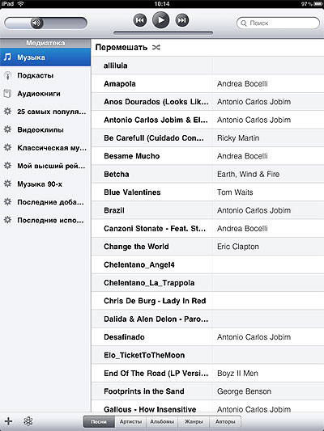The width and height of the screenshot is (324, 431).
Task: Select song title Antonio Carlos Jobim & El...
Action: pyautogui.click(x=156, y=120)
